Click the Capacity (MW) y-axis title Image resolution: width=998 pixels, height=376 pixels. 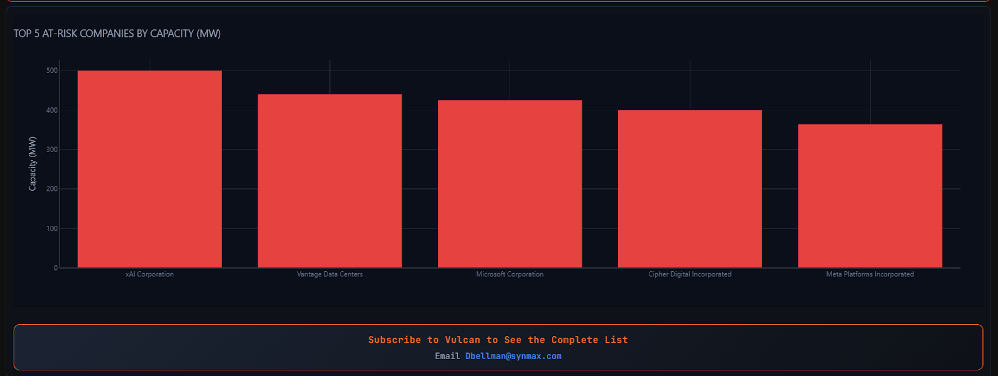pos(32,163)
